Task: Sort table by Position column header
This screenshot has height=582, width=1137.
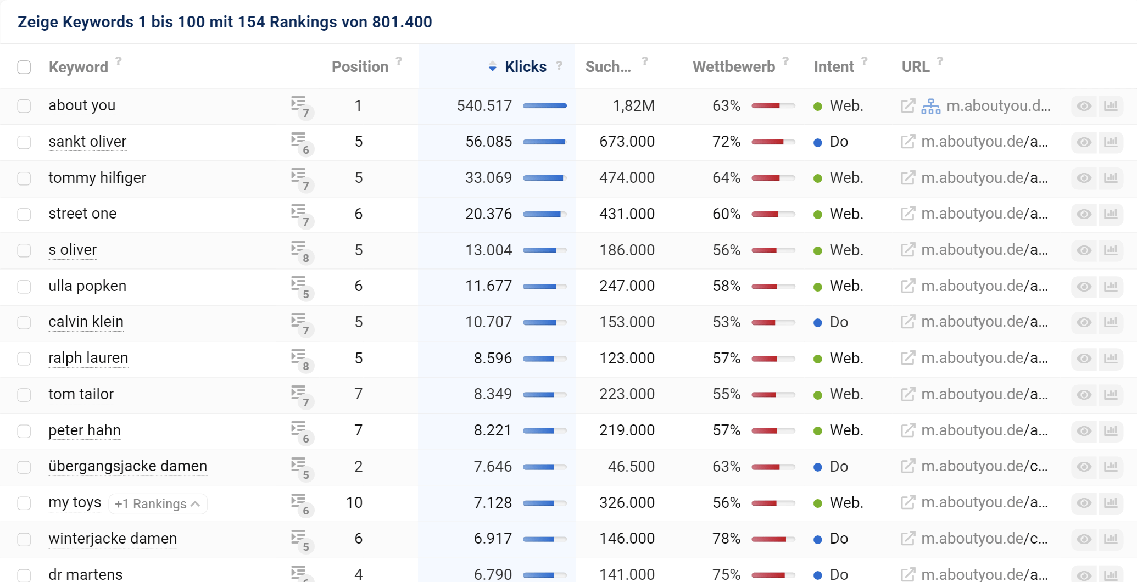Action: (360, 66)
